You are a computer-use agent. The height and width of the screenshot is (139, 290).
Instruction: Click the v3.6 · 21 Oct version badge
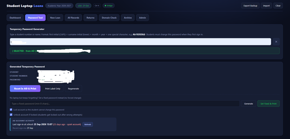83,6
